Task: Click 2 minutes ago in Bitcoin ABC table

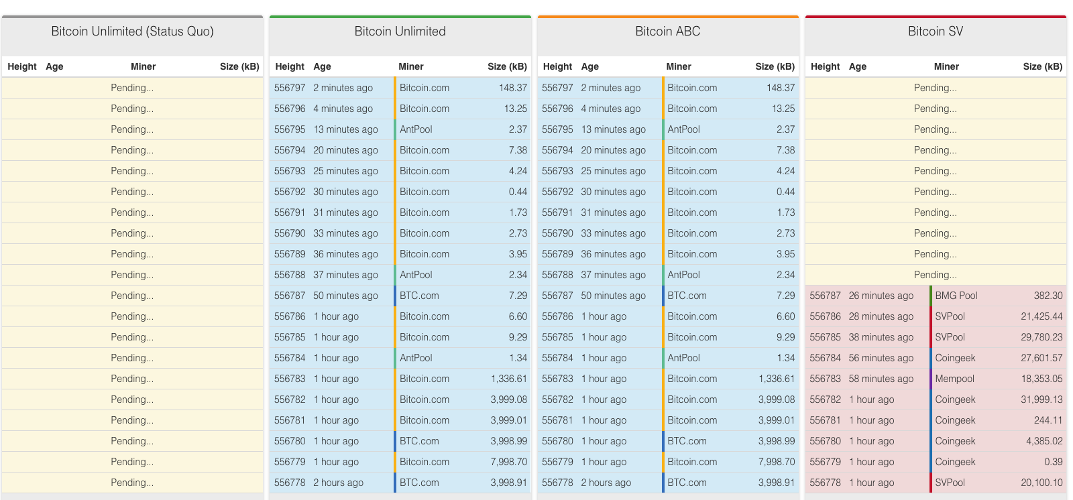Action: 610,88
